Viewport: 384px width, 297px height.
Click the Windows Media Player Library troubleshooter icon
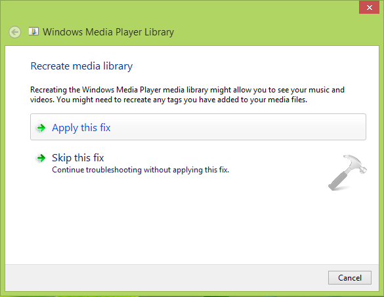(33, 31)
